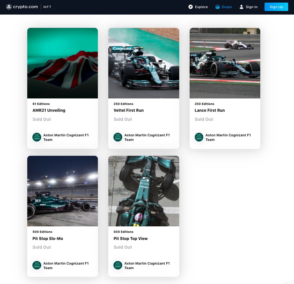Select the Drops menu item

click(227, 6)
